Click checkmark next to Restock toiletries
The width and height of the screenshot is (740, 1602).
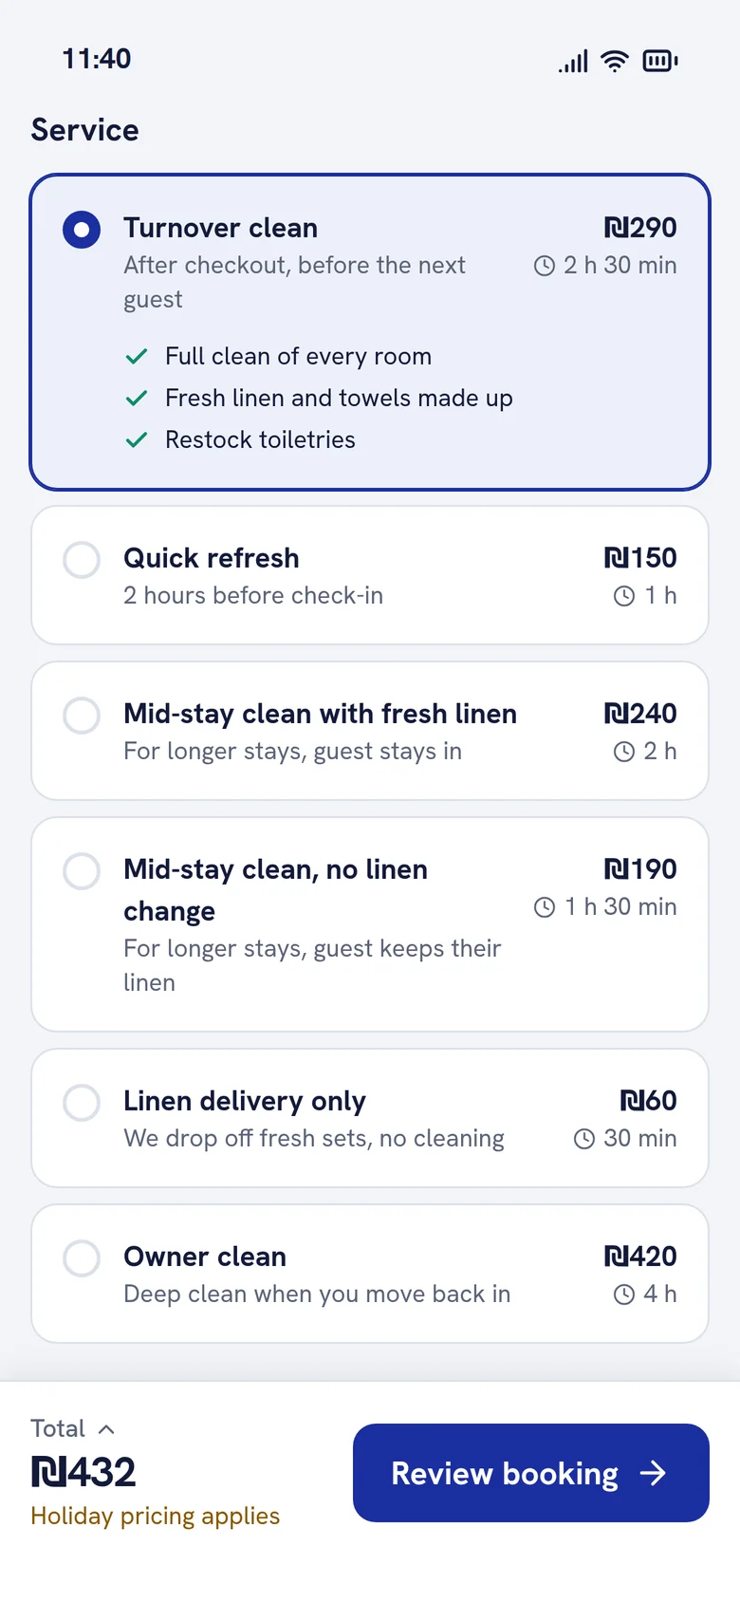click(137, 440)
